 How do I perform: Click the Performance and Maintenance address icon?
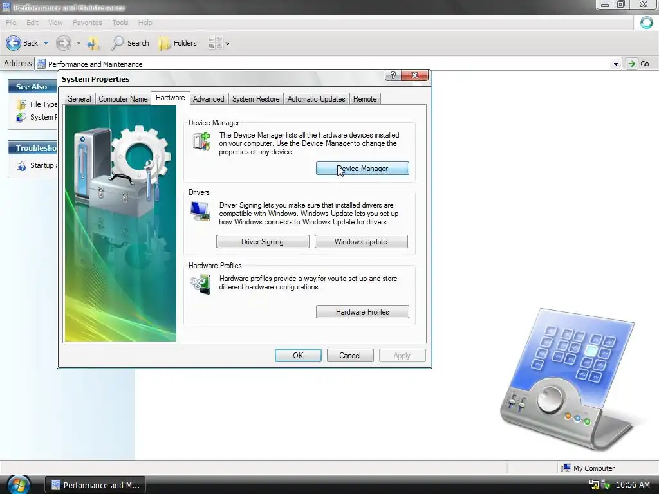point(41,64)
